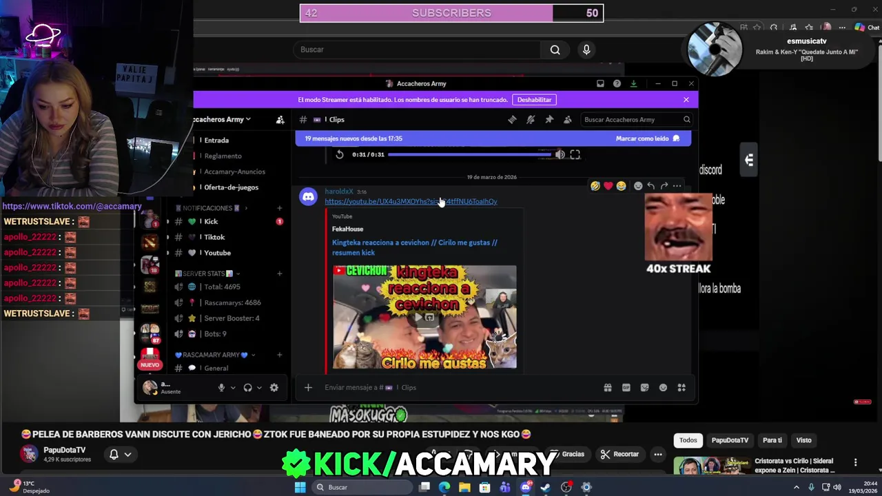
Task: Open microphone input options dropdown arrow
Action: pos(233,387)
